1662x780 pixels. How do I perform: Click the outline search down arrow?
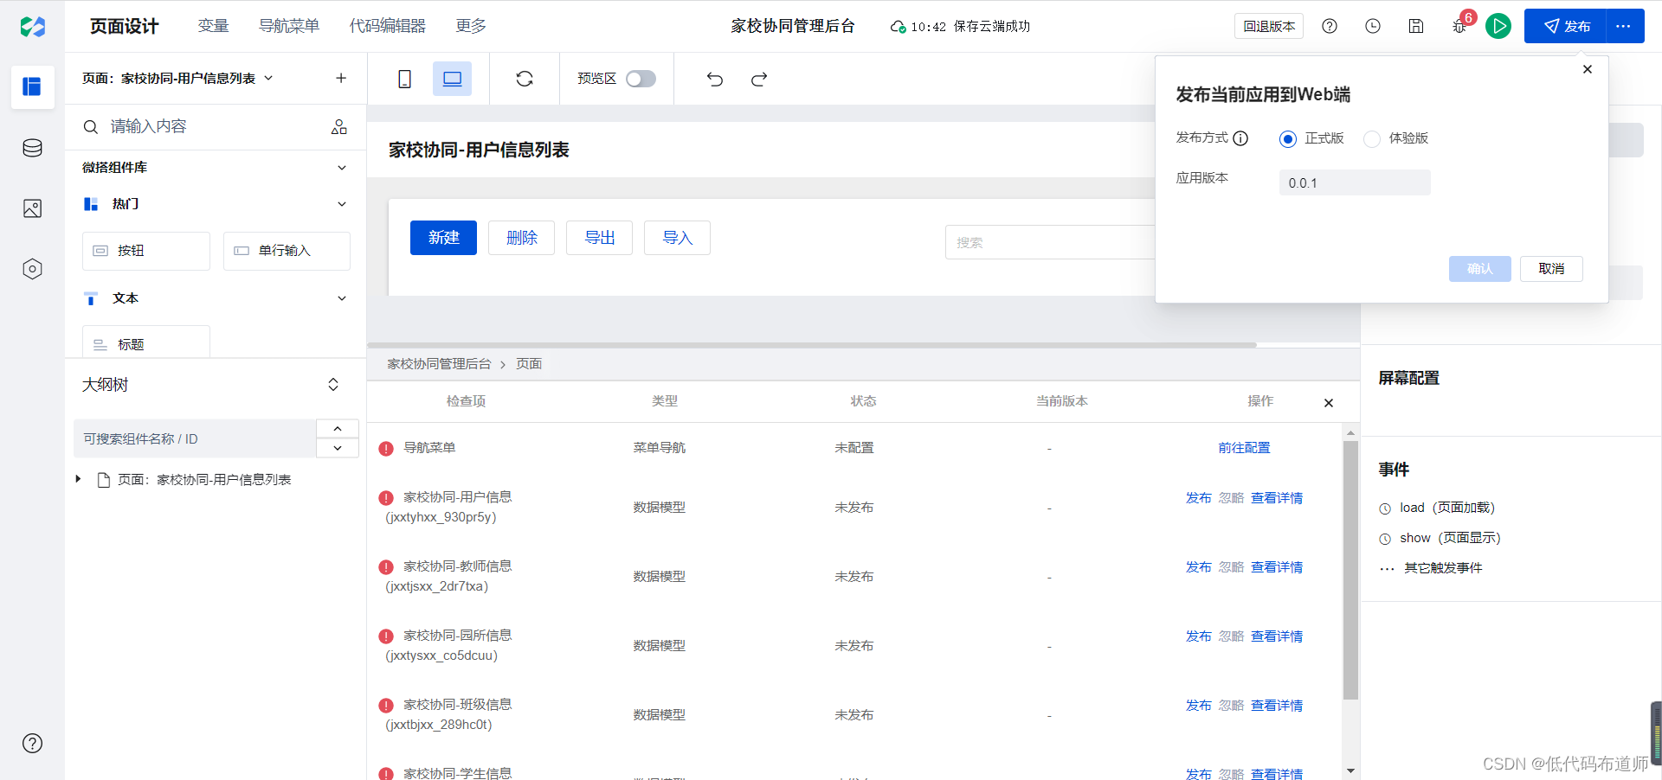(x=338, y=448)
